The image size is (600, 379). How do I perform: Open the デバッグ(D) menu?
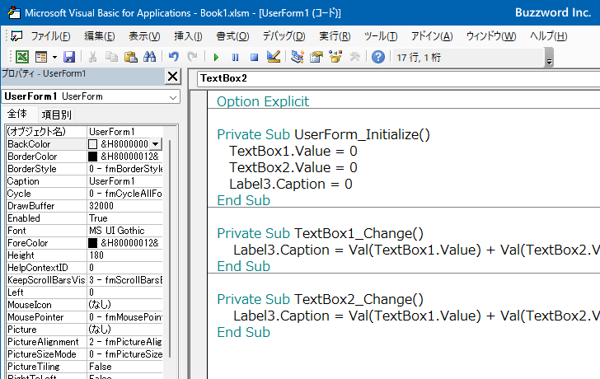point(284,36)
